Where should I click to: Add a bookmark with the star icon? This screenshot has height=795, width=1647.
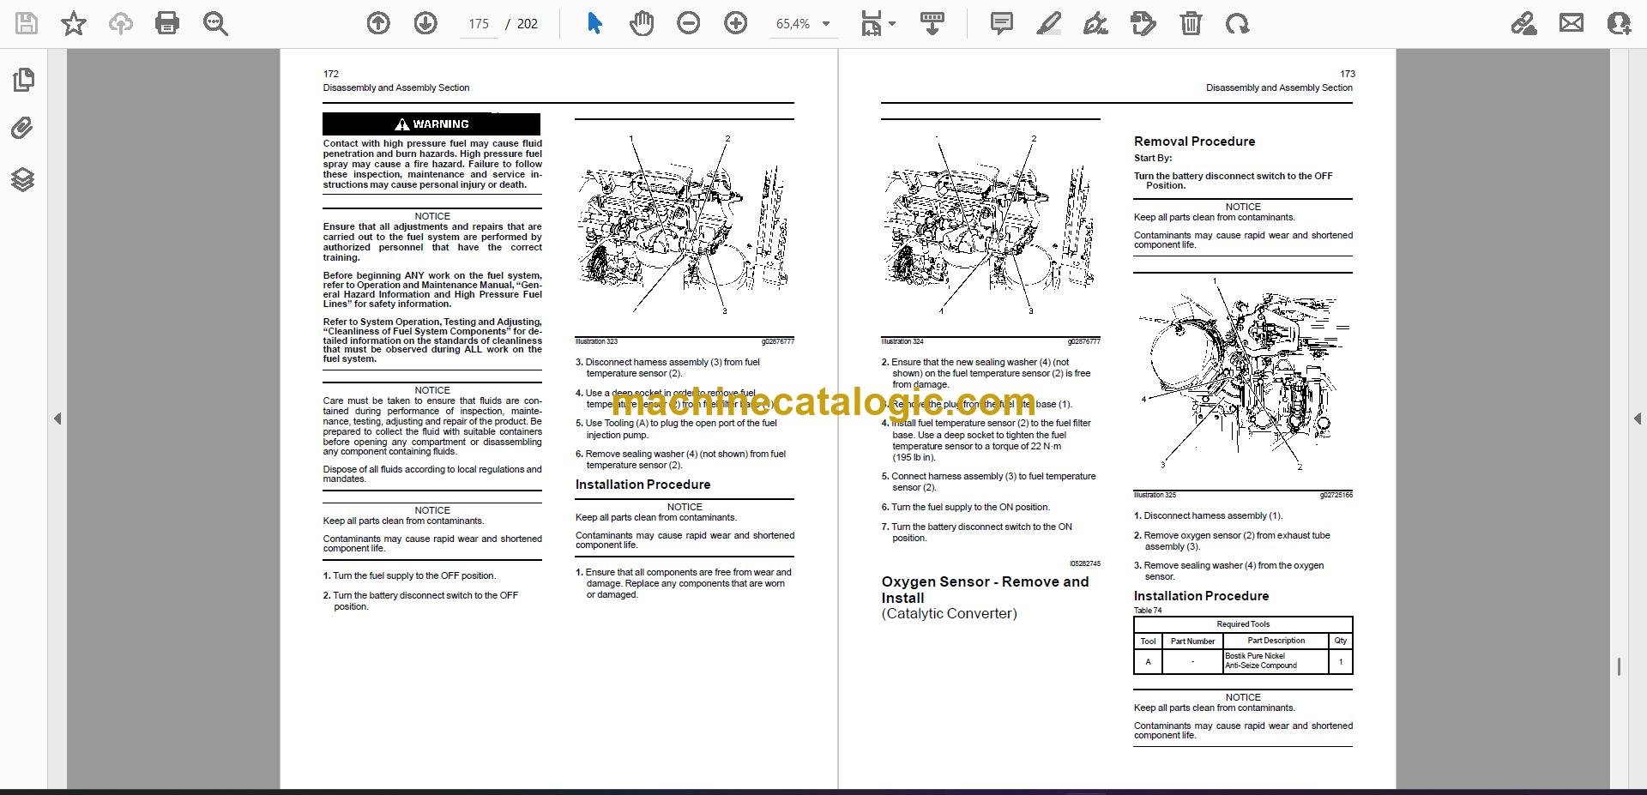74,23
